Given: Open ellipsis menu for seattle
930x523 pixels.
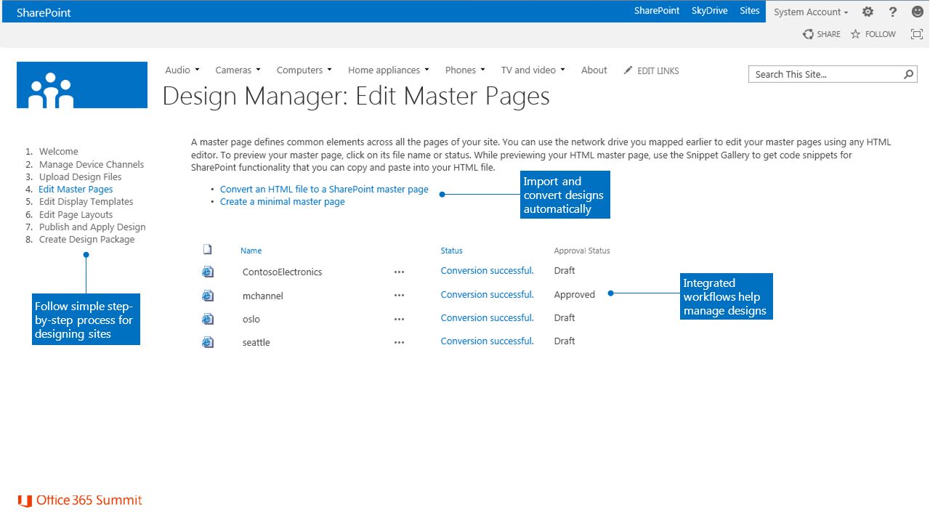Looking at the screenshot, I should tap(399, 342).
